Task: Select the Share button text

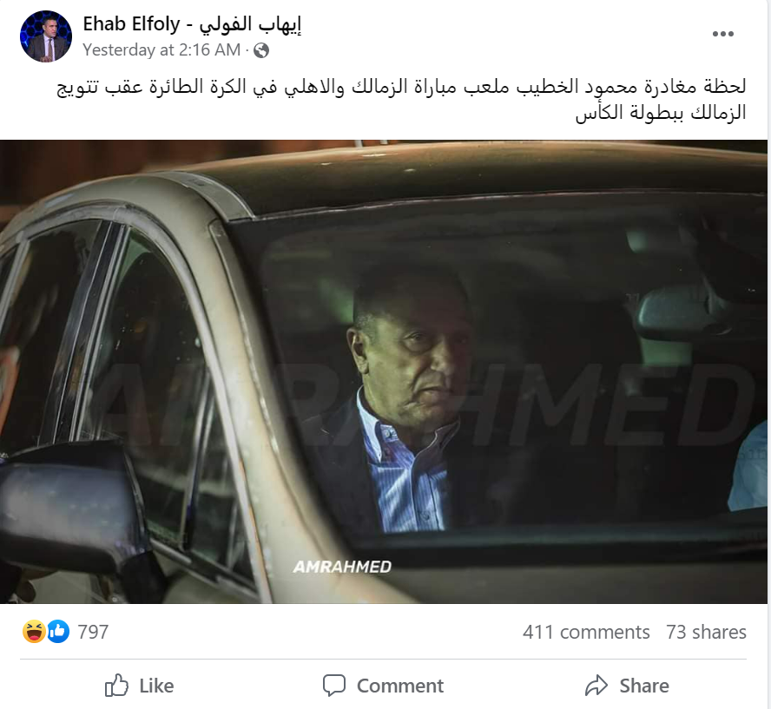Action: pos(644,686)
